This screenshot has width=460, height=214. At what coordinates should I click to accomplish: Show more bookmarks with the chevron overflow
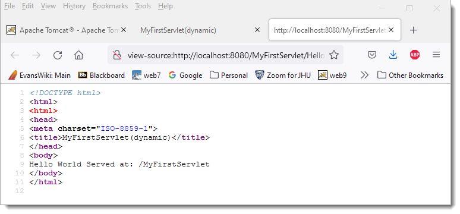click(364, 75)
